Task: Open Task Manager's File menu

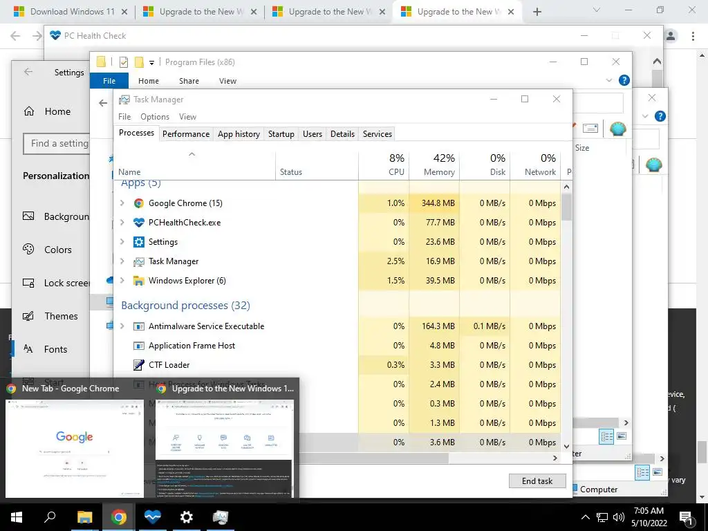Action: (x=124, y=117)
